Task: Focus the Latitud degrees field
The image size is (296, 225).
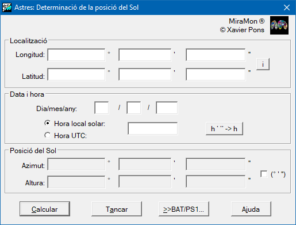Action: click(76, 74)
